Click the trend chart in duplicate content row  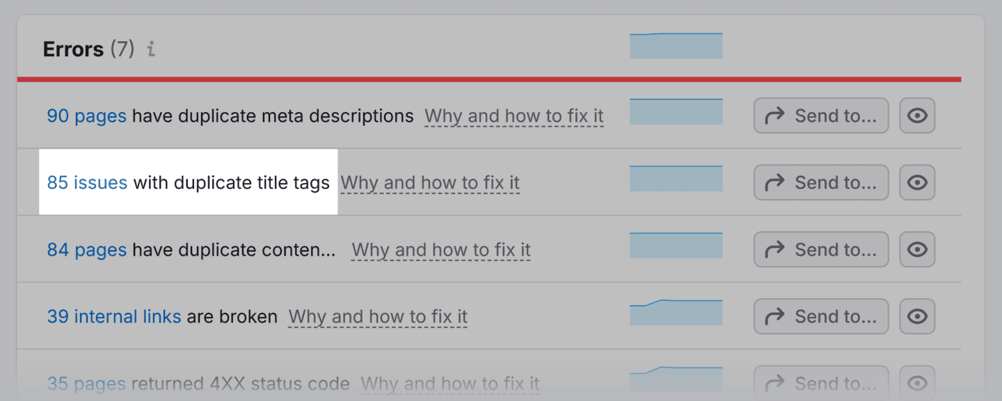(676, 245)
